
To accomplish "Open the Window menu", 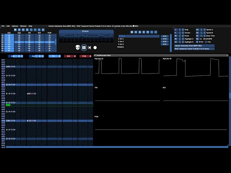I will pyautogui.click(x=23, y=26).
